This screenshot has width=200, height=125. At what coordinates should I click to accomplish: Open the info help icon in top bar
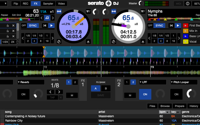(x=188, y=4)
